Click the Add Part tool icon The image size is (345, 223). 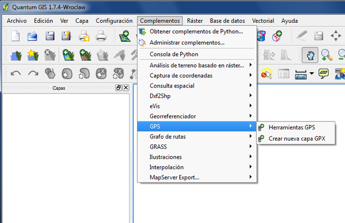[84, 73]
